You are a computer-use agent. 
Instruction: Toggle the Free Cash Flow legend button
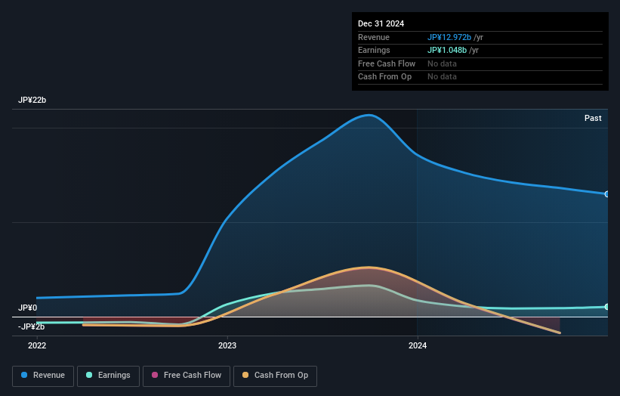(187, 376)
